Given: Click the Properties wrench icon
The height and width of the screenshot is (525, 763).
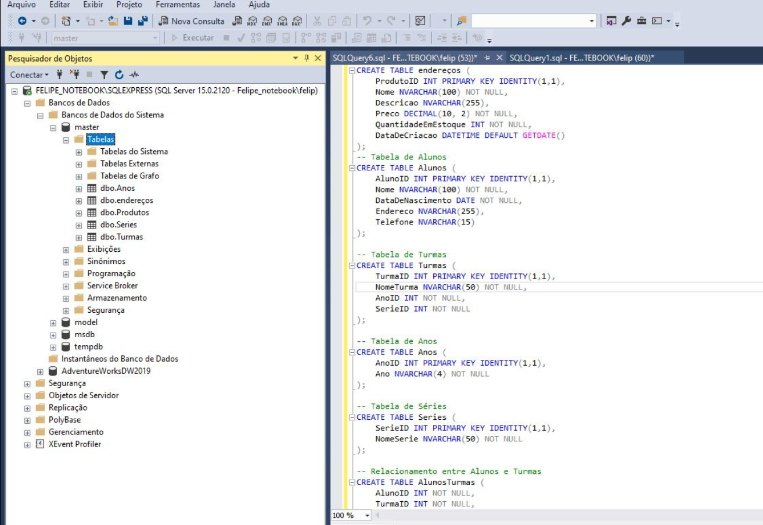Looking at the screenshot, I should coord(627,22).
